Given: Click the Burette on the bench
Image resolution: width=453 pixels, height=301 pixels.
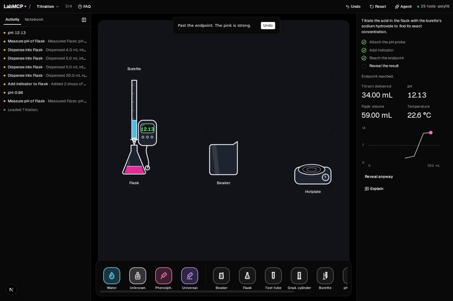Looking at the screenshot, I should tap(134, 111).
